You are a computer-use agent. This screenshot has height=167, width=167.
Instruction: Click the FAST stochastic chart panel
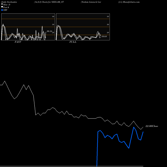[x=28, y=27]
